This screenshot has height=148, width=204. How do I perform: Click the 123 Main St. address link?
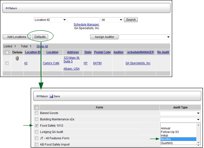point(71,58)
